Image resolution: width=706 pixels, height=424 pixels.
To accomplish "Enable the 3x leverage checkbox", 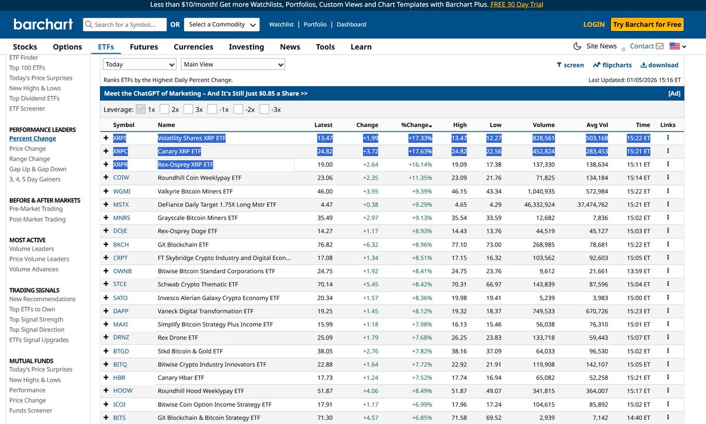I will [189, 109].
